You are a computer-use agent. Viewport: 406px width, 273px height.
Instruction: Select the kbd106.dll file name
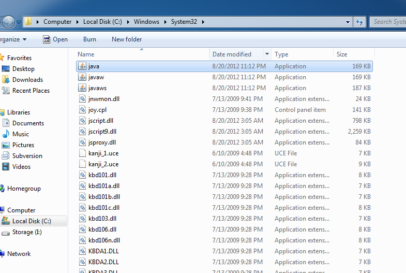[102, 229]
